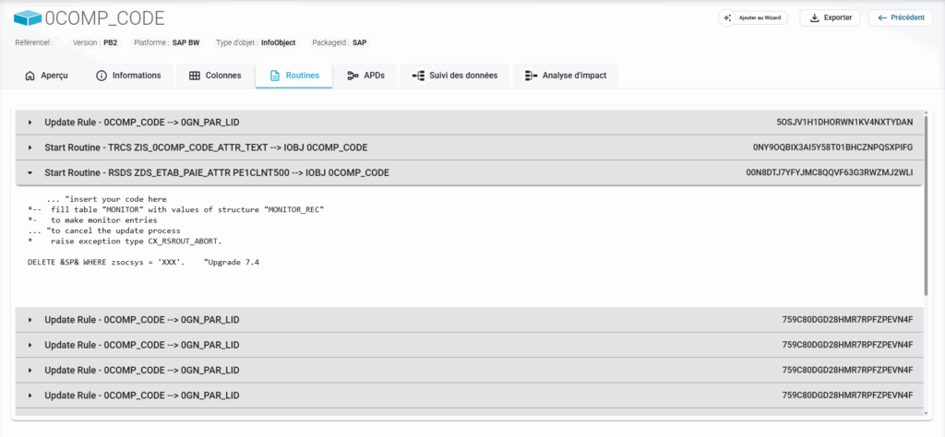Click ID 5OSJV1H1DHORWN1KV4NXTYDAN
Viewport: 945px width, 437px height.
point(845,123)
